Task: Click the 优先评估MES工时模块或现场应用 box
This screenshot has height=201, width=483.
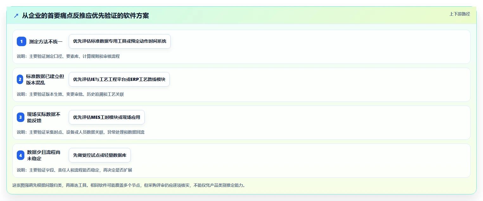Action: pyautogui.click(x=107, y=117)
